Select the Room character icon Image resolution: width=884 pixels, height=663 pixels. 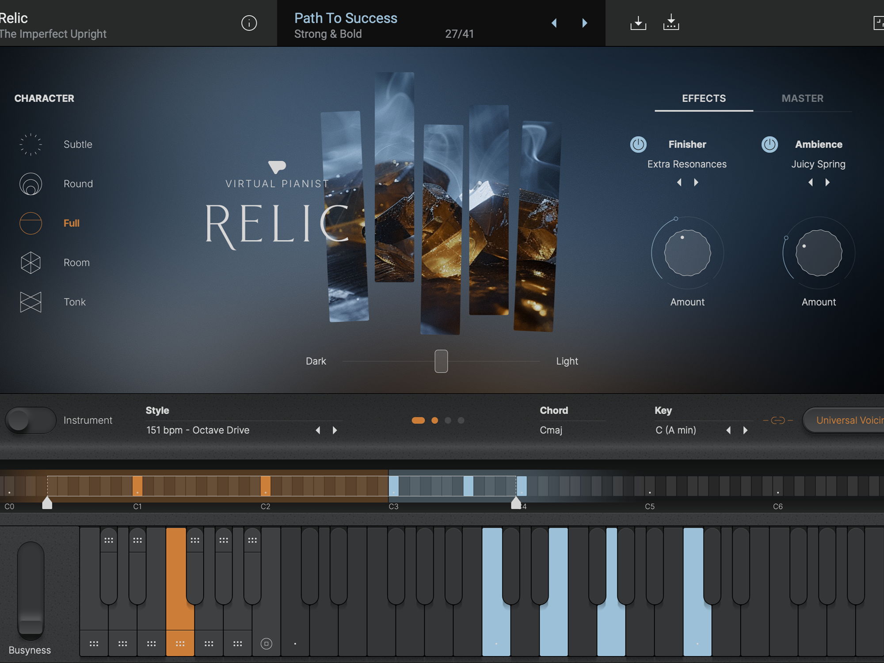[30, 263]
